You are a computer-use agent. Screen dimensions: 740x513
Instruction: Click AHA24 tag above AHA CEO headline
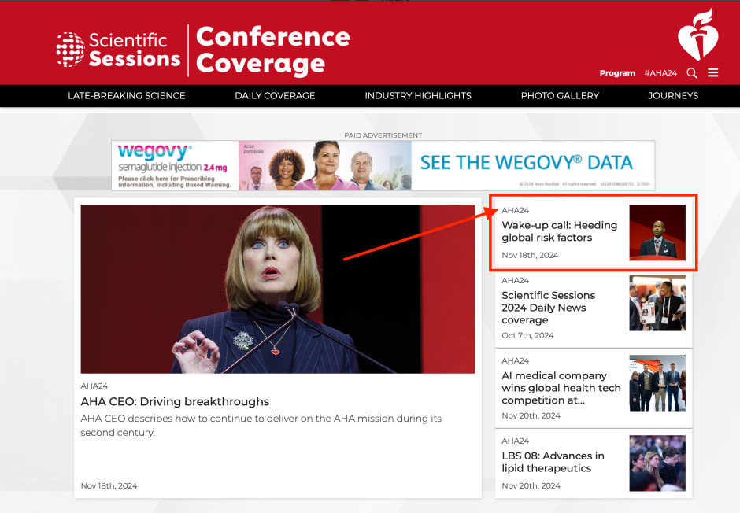[x=94, y=386]
